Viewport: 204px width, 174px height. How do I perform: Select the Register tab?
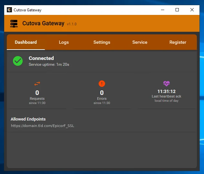pyautogui.click(x=178, y=42)
